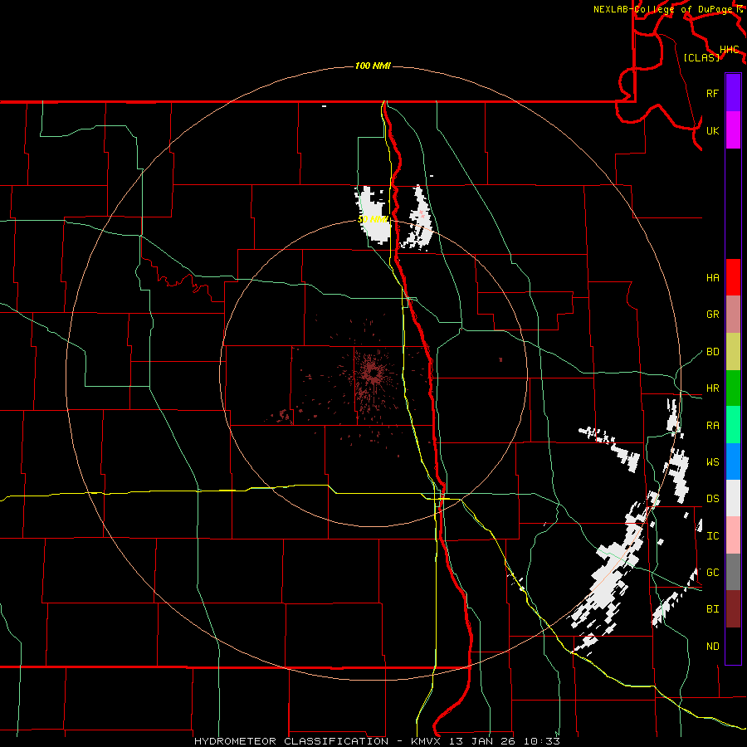Click the RA light green legend swatch
Image resolution: width=747 pixels, height=747 pixels.
click(733, 425)
